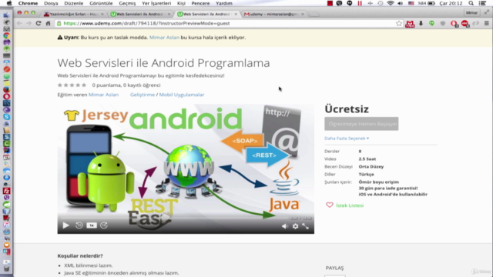
Task: Change the 1x playback speed
Action: tap(92, 225)
